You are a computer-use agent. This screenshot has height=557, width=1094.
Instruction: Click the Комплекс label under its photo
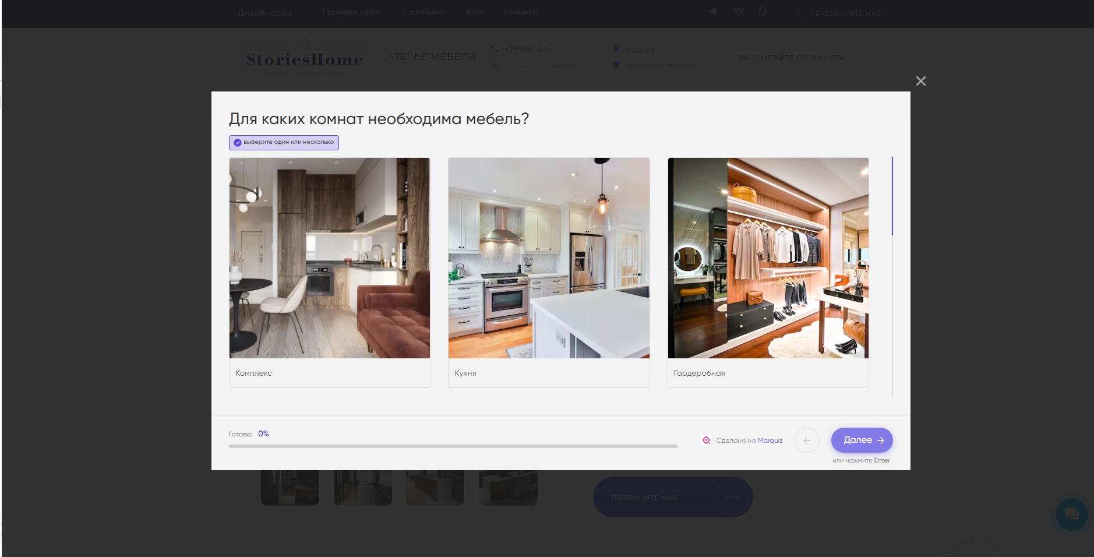(253, 373)
